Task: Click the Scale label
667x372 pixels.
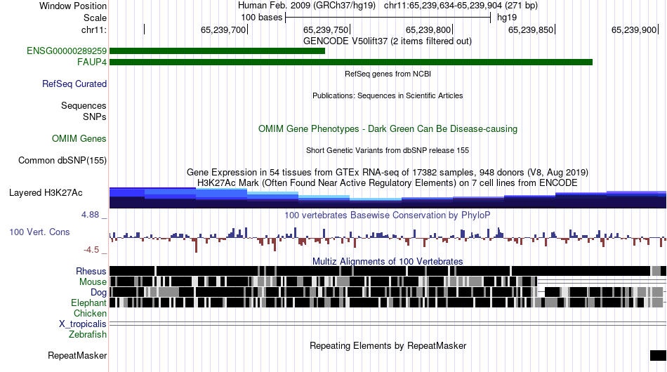Action: tap(95, 18)
